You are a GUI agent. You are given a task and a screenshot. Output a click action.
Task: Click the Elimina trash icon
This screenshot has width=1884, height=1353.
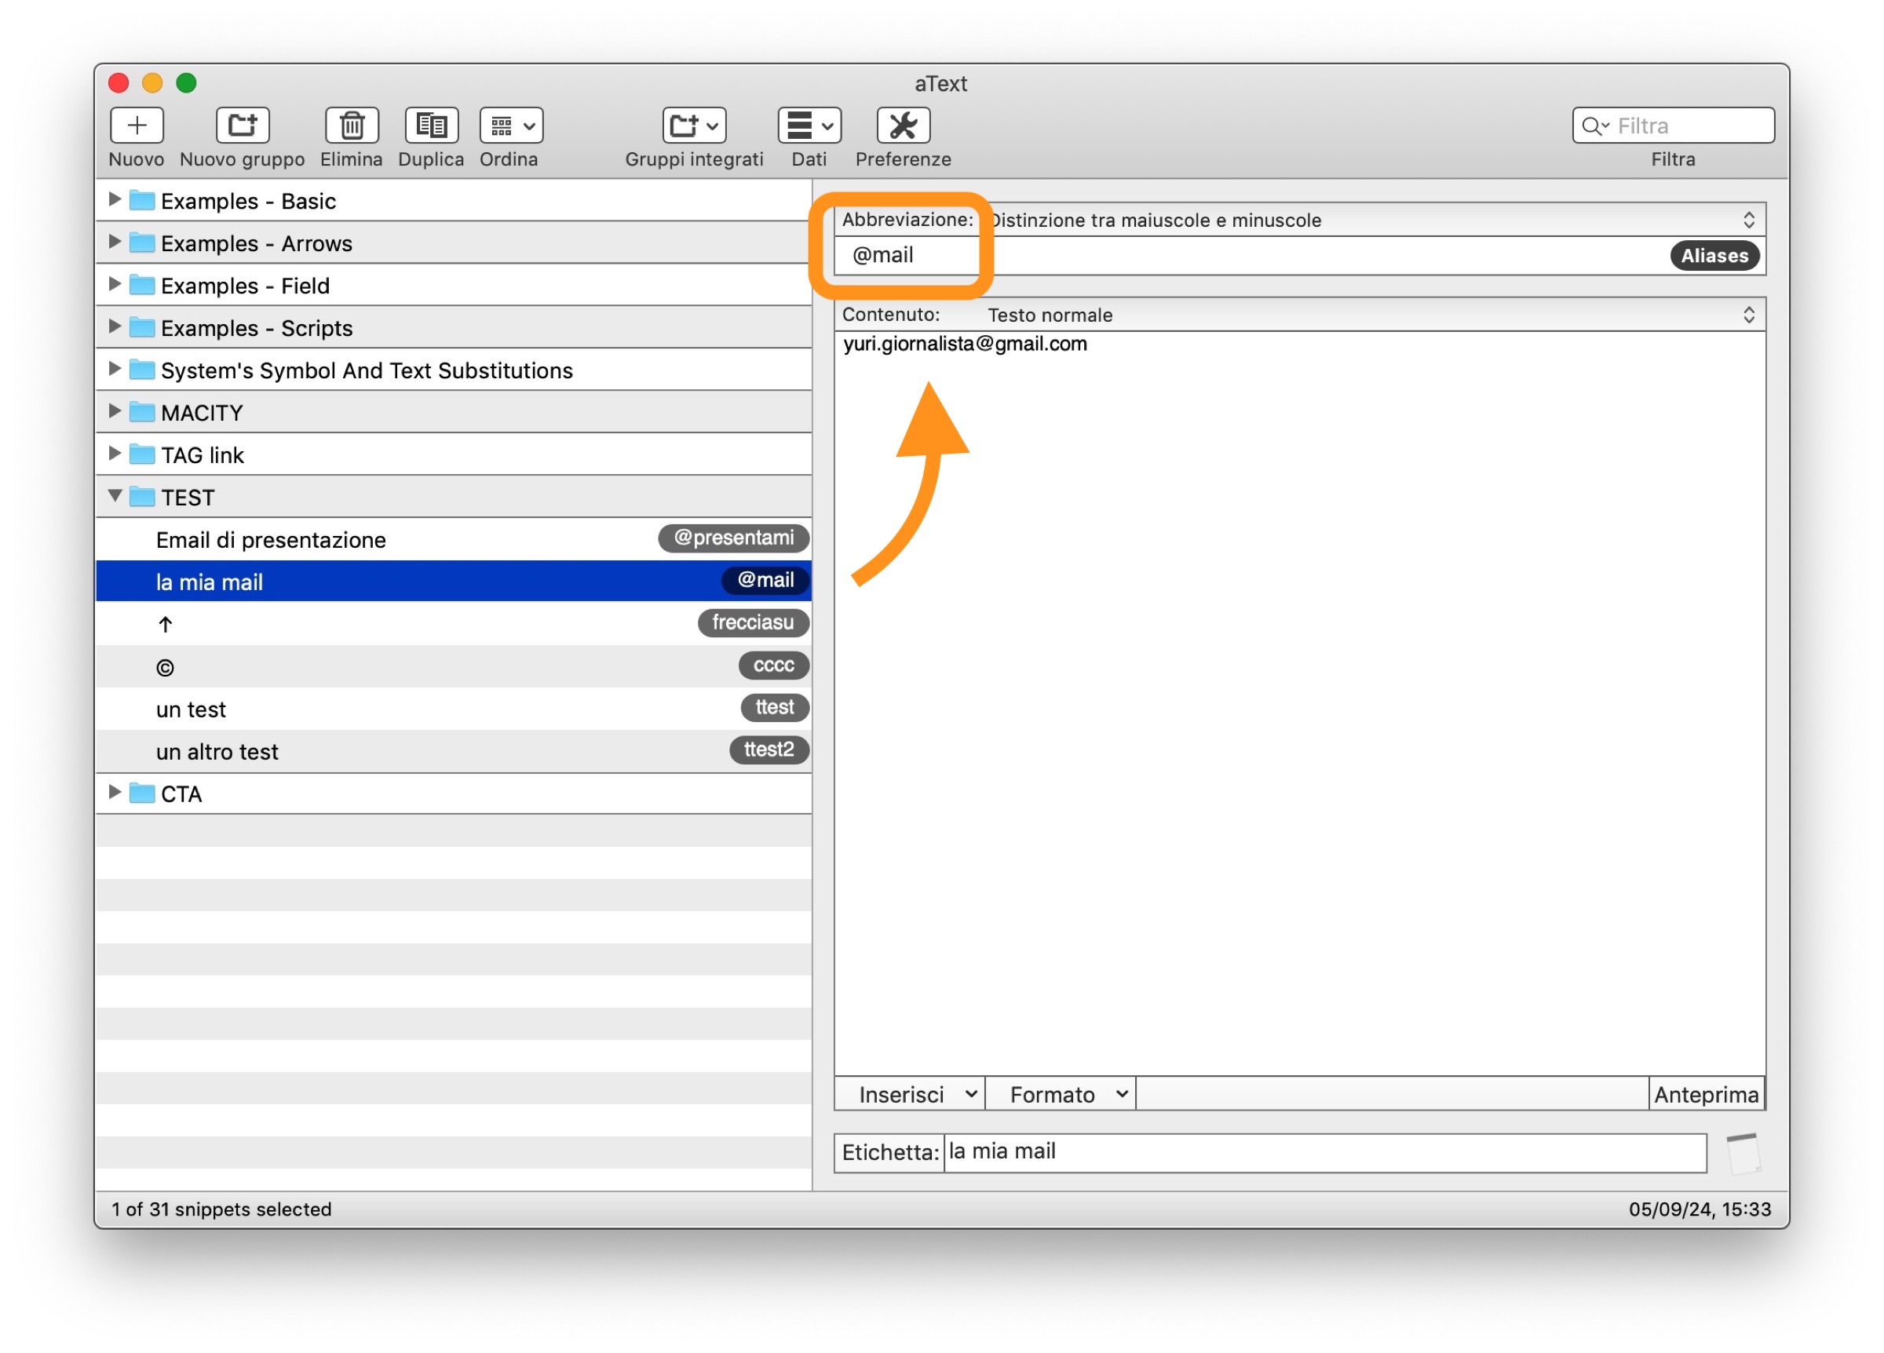pos(352,126)
